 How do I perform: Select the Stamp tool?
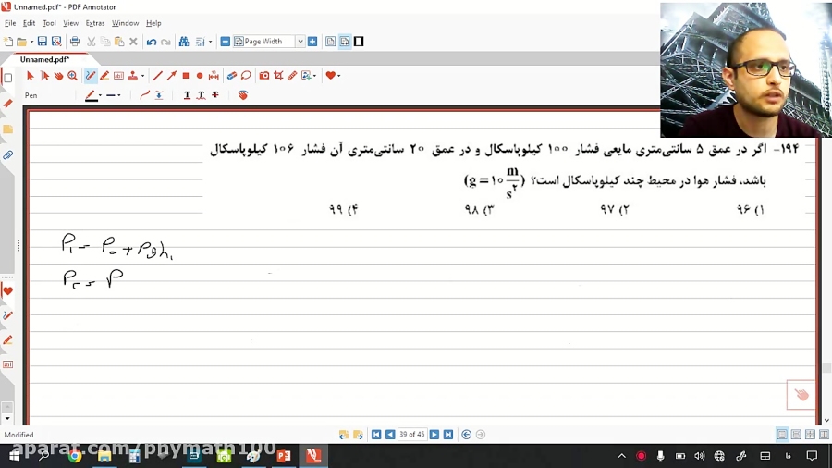coord(132,76)
